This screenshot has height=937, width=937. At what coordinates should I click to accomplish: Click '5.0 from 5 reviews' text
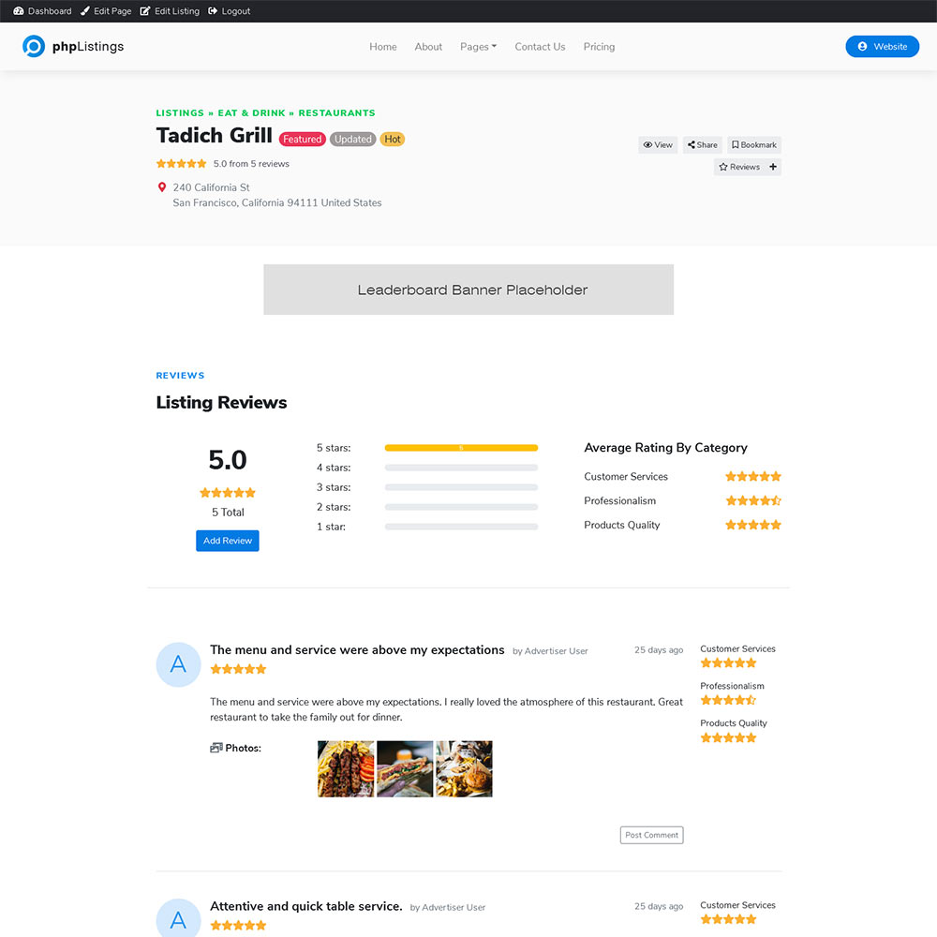[x=251, y=164]
